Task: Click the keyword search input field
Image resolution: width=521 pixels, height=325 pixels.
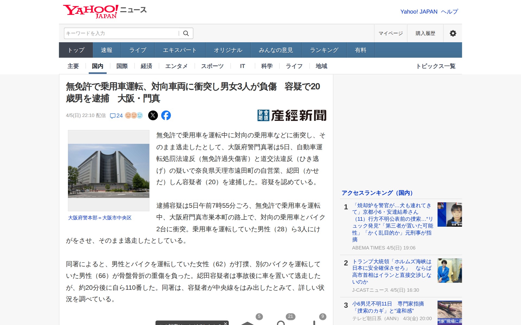Action: click(x=121, y=33)
